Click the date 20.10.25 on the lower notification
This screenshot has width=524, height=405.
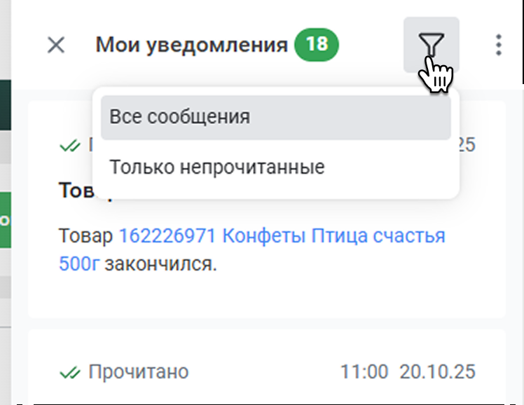pyautogui.click(x=437, y=371)
